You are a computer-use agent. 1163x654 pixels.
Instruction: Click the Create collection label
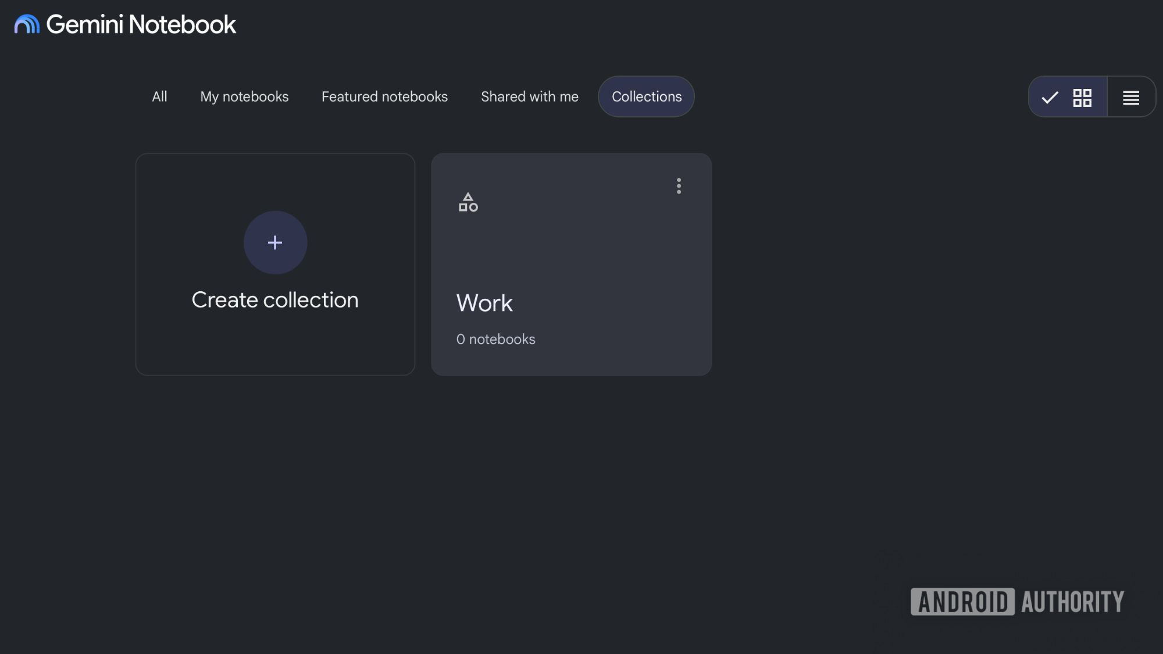275,300
